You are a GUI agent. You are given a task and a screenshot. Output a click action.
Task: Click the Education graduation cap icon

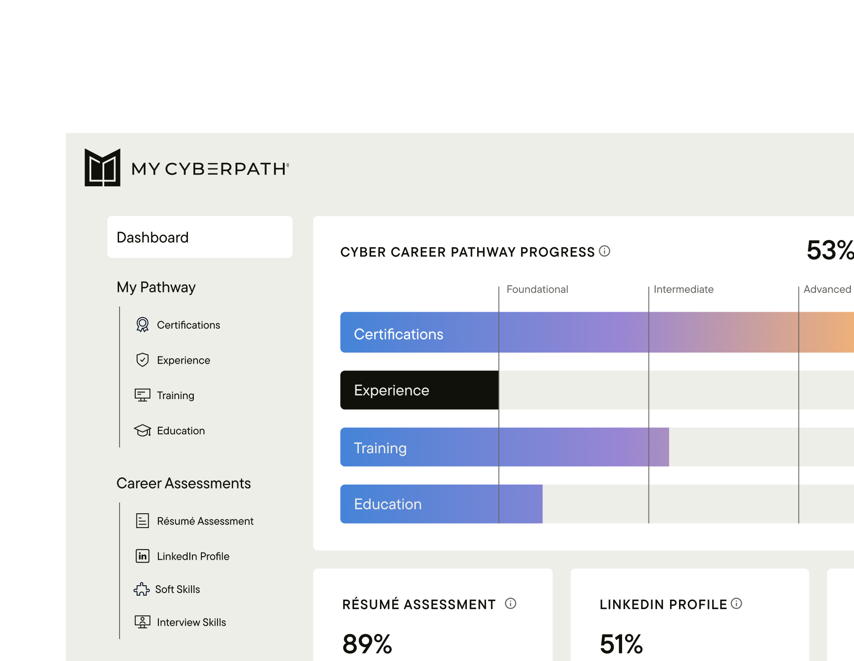click(x=142, y=430)
